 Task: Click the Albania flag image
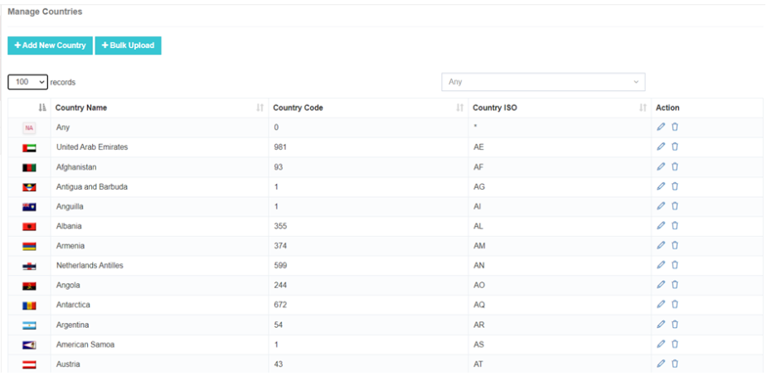(x=29, y=227)
